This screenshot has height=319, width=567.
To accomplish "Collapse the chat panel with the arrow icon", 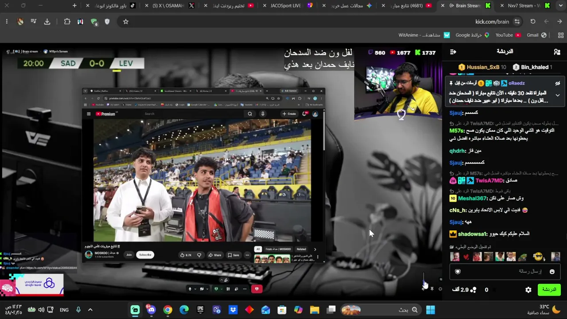I will coord(453,52).
